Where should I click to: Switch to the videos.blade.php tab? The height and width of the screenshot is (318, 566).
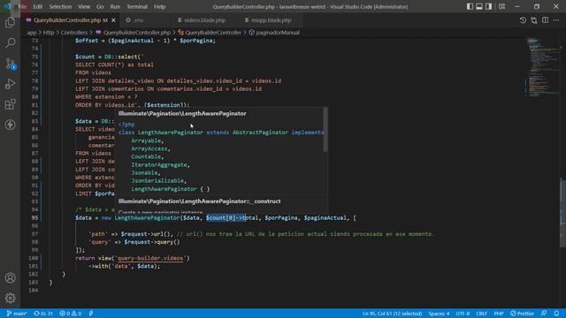pos(204,20)
